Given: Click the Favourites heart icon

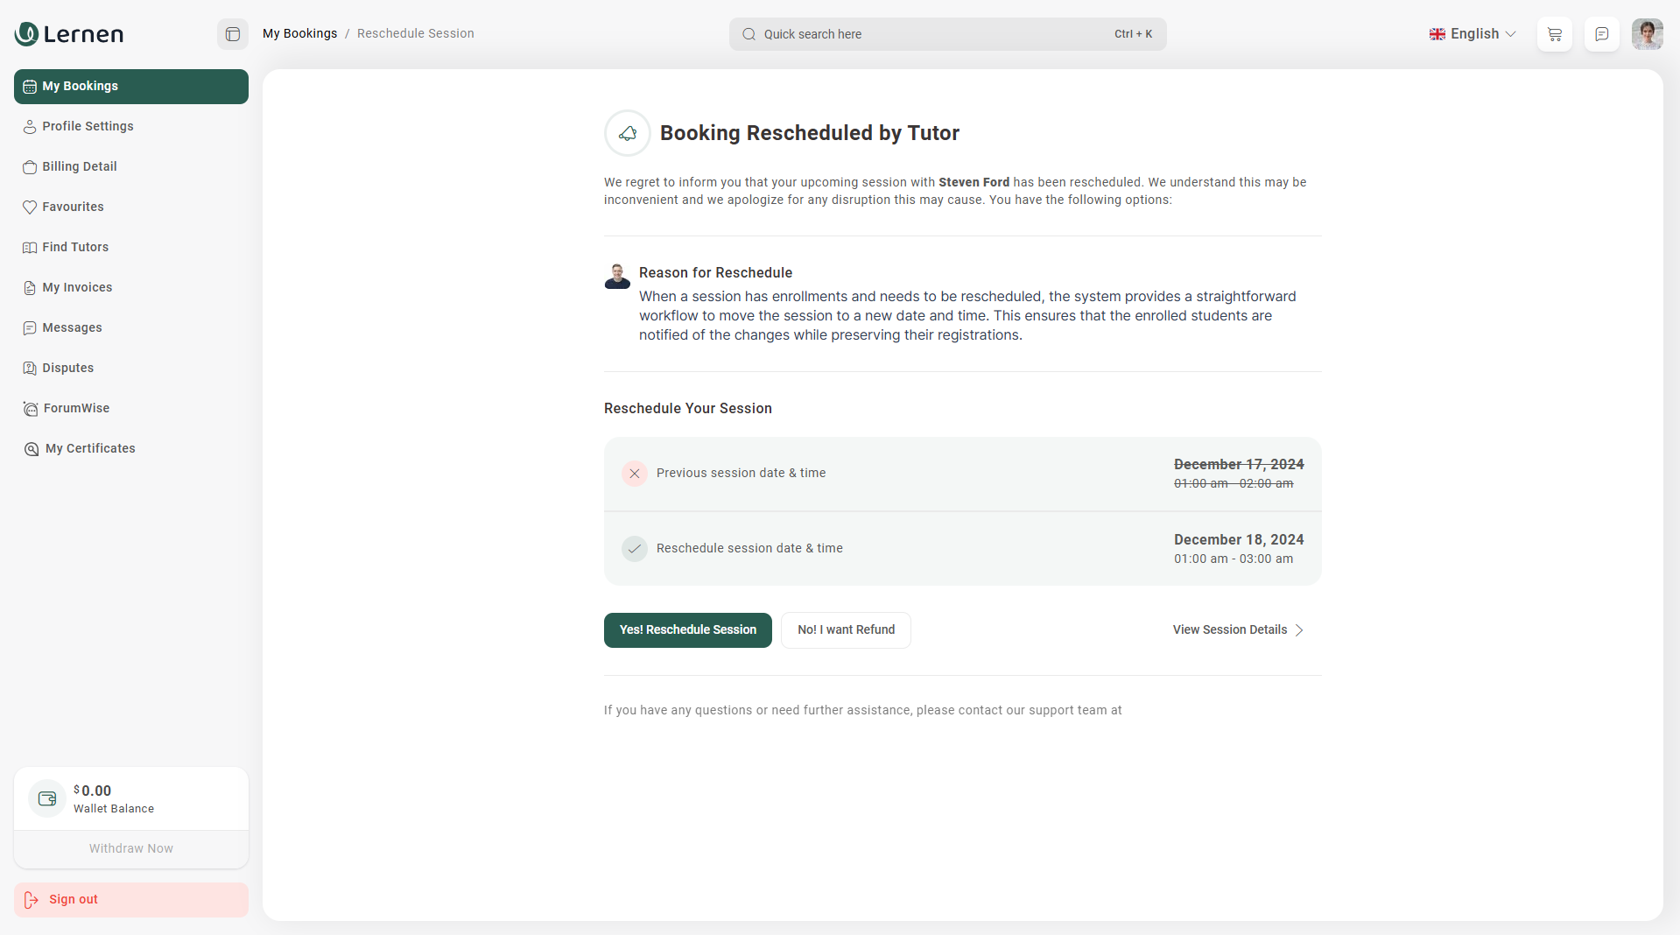Looking at the screenshot, I should (30, 207).
